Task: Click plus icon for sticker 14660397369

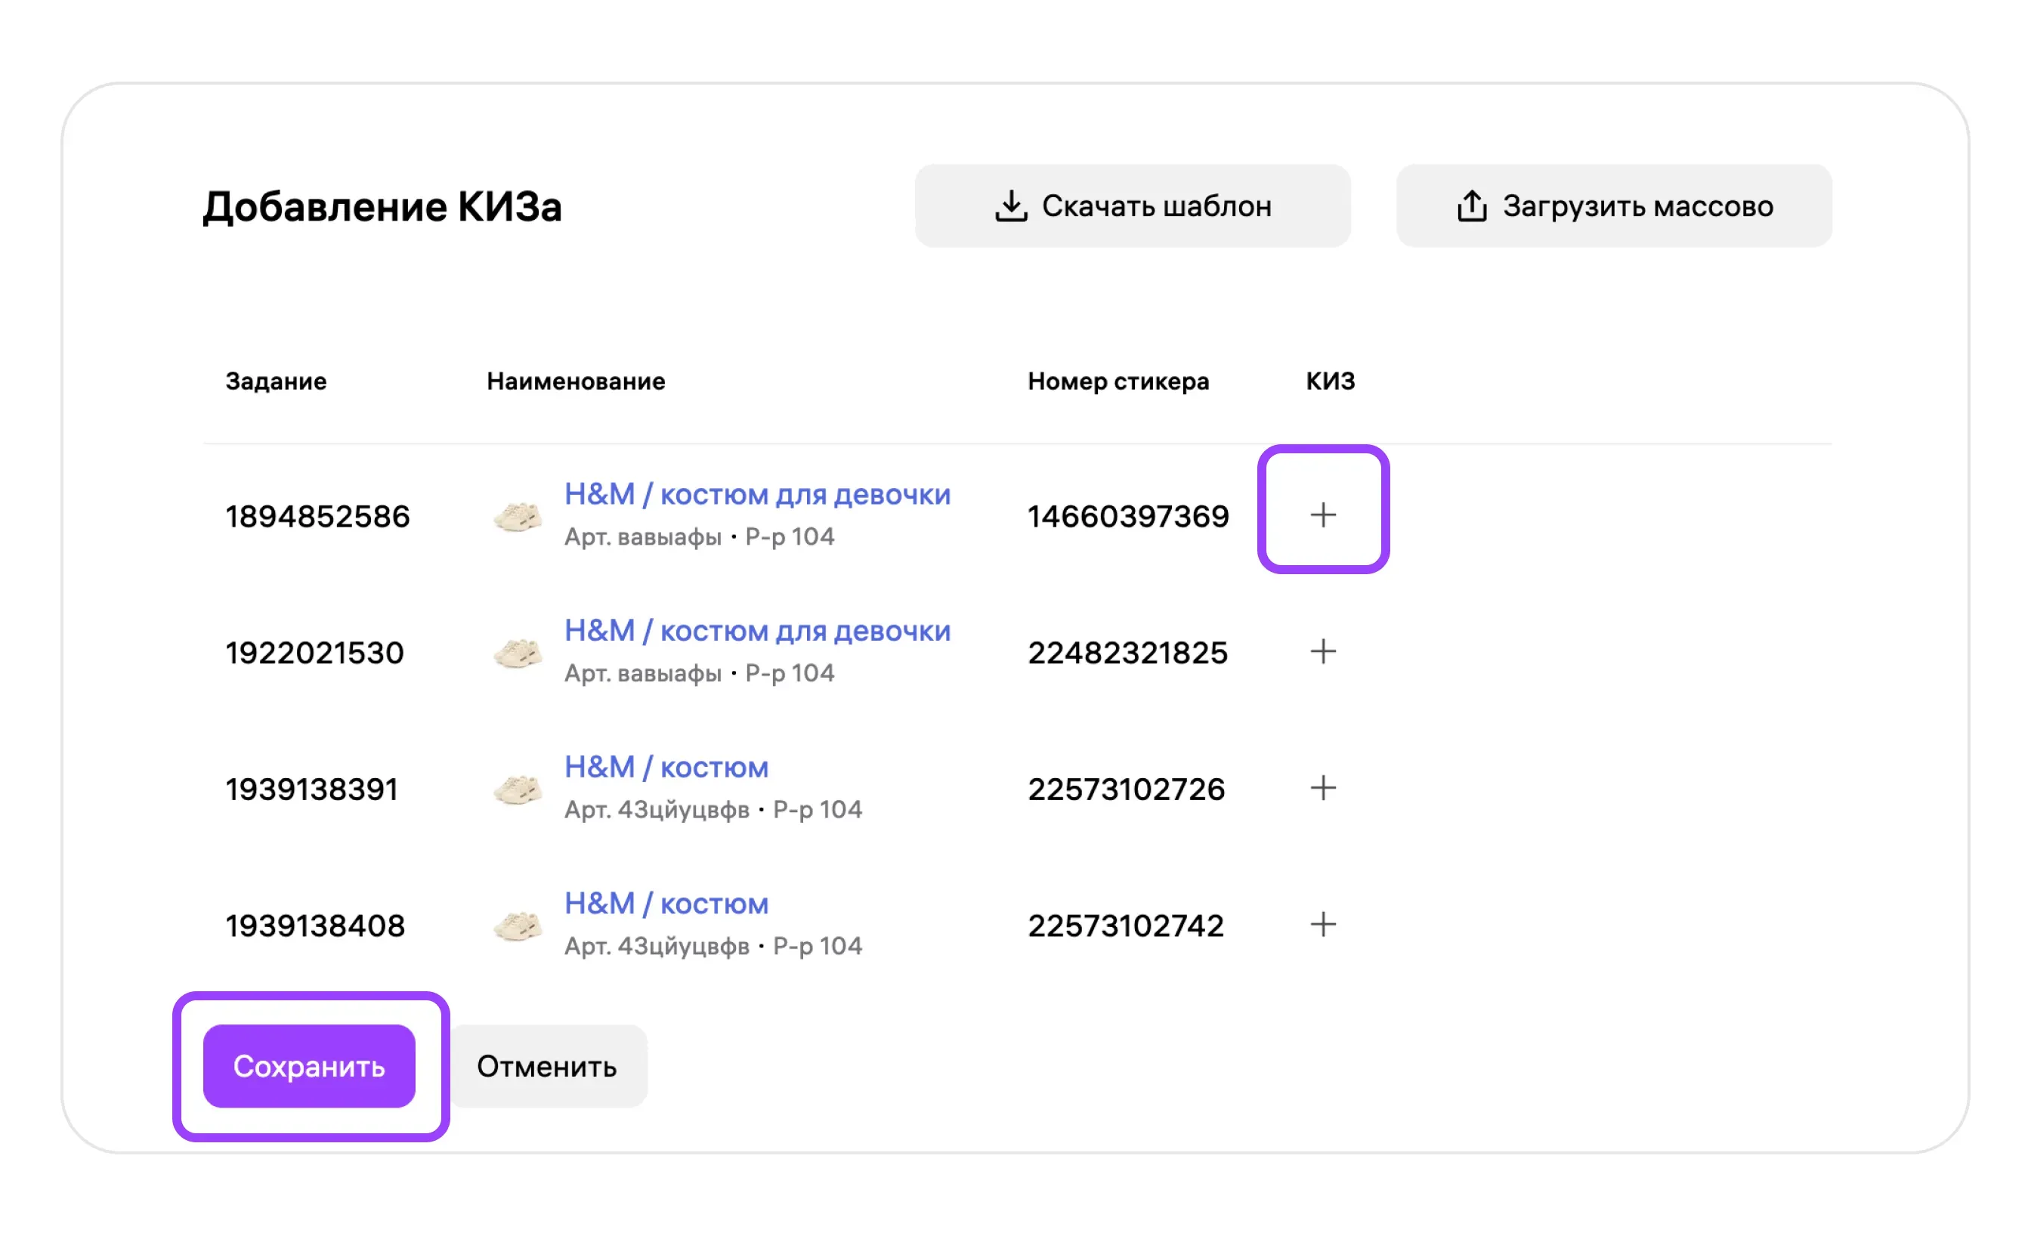Action: (x=1322, y=515)
